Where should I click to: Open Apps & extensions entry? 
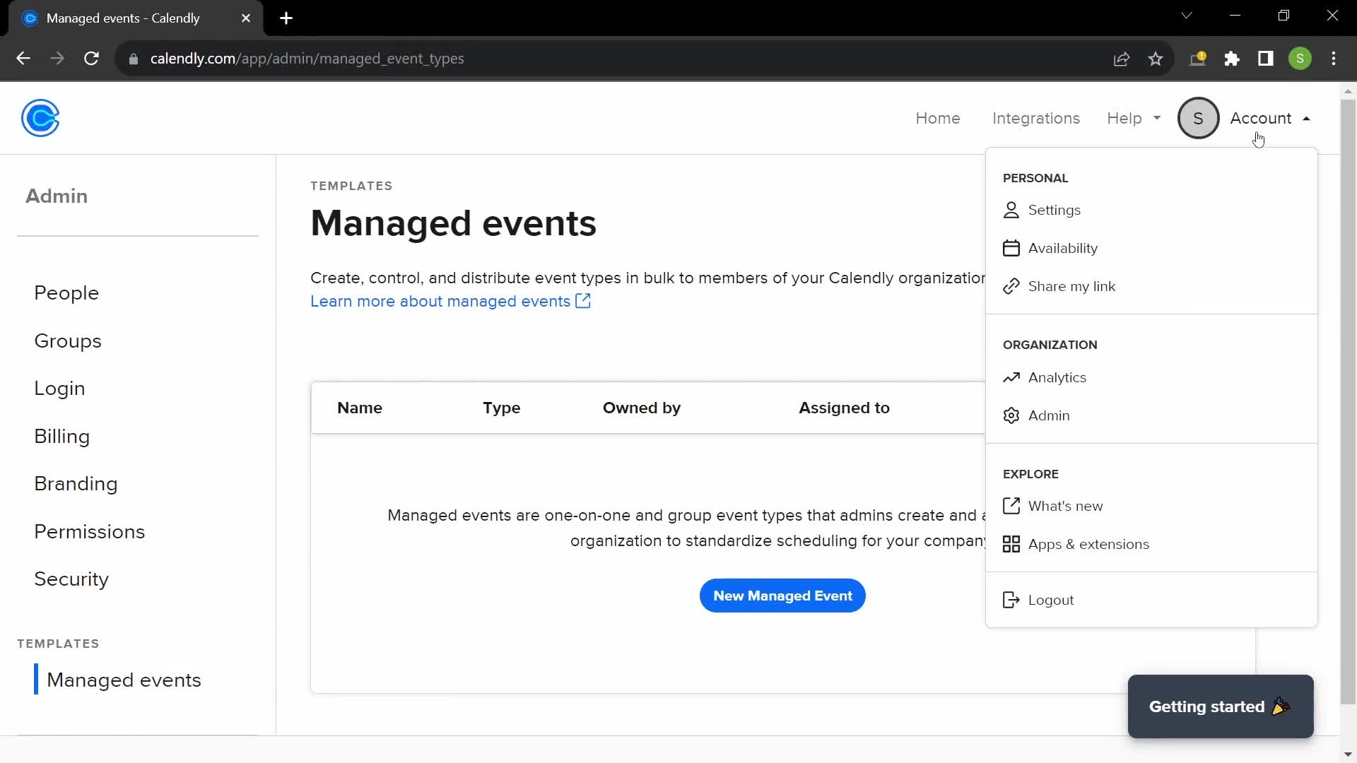tap(1151, 544)
